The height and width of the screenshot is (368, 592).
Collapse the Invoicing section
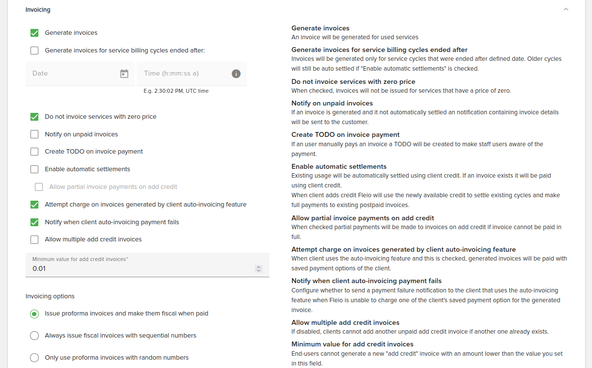566,9
